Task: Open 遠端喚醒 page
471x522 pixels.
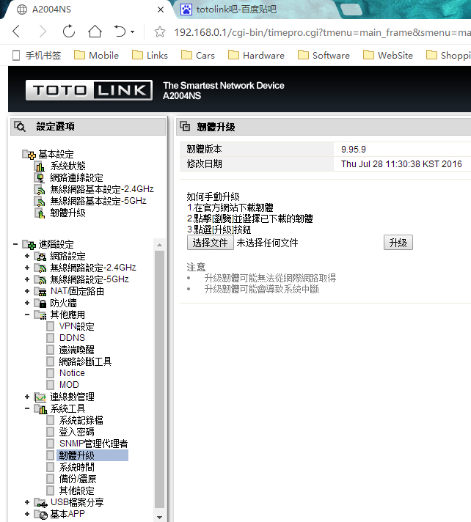Action: tap(77, 350)
